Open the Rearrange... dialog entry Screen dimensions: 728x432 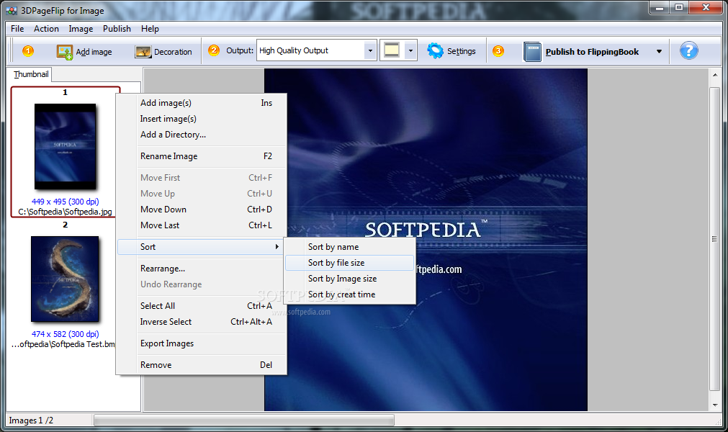point(202,269)
